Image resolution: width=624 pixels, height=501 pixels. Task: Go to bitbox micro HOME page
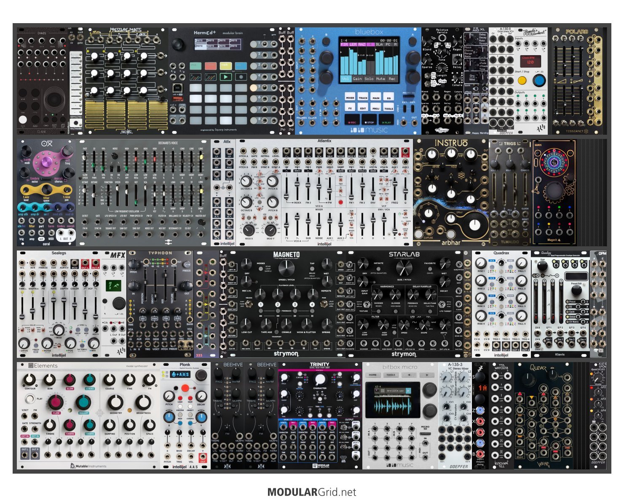373,375
